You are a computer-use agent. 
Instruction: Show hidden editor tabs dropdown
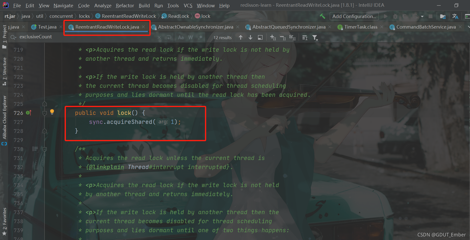(468, 27)
